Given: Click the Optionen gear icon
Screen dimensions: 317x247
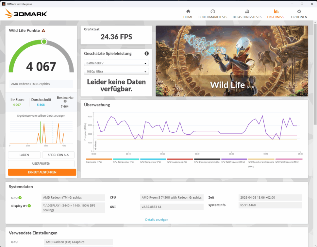Looking at the screenshot, I should tap(299, 11).
